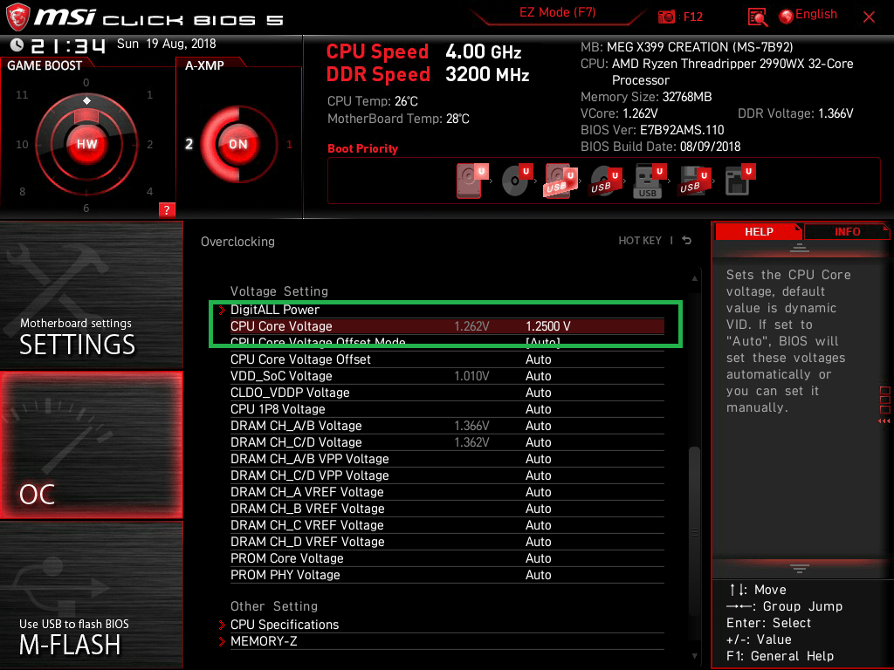Switch to the HELP tab
894x670 pixels.
759,232
